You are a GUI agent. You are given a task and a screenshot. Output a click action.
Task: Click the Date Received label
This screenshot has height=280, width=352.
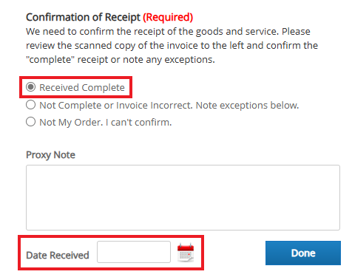coord(58,255)
